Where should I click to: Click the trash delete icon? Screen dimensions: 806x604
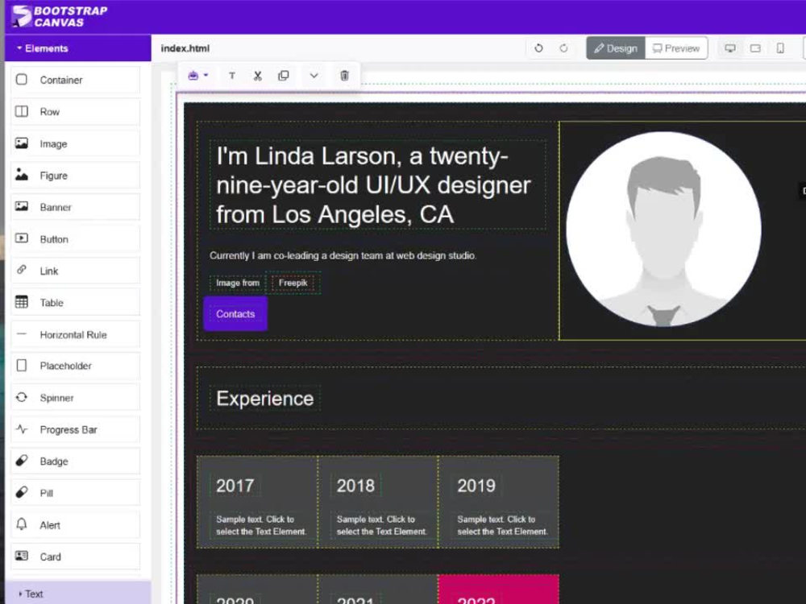point(344,76)
